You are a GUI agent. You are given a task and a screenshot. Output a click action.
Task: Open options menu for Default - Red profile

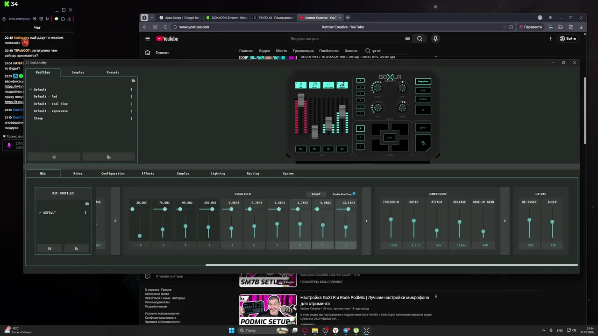point(131,97)
